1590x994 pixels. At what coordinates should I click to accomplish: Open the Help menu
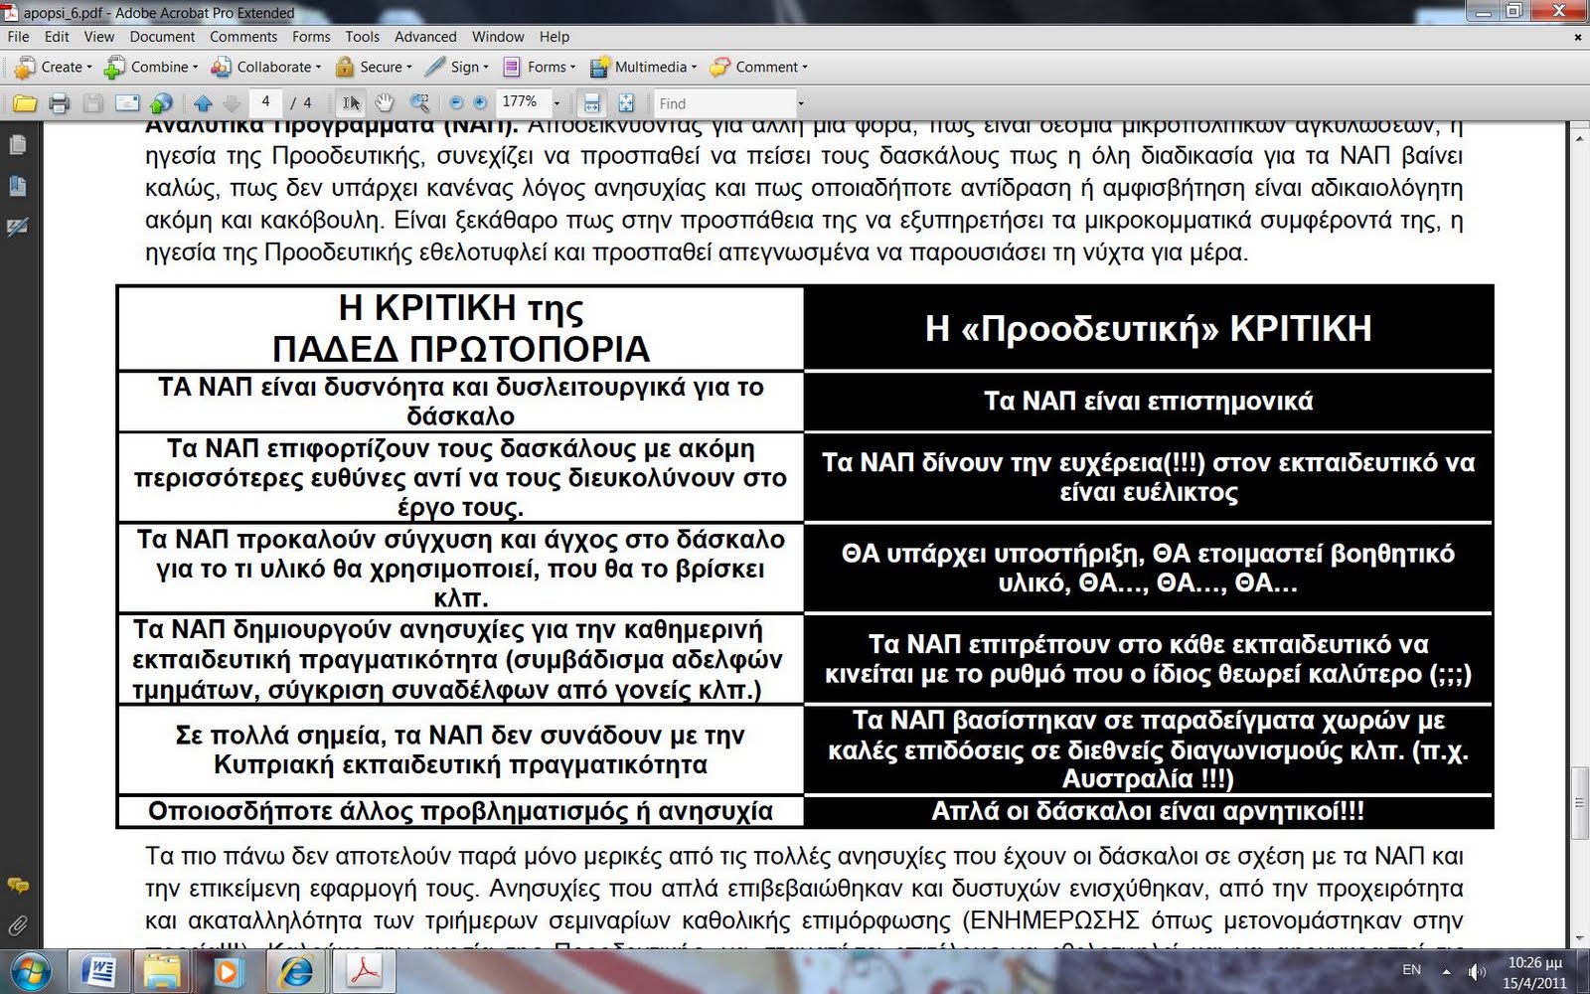point(555,37)
